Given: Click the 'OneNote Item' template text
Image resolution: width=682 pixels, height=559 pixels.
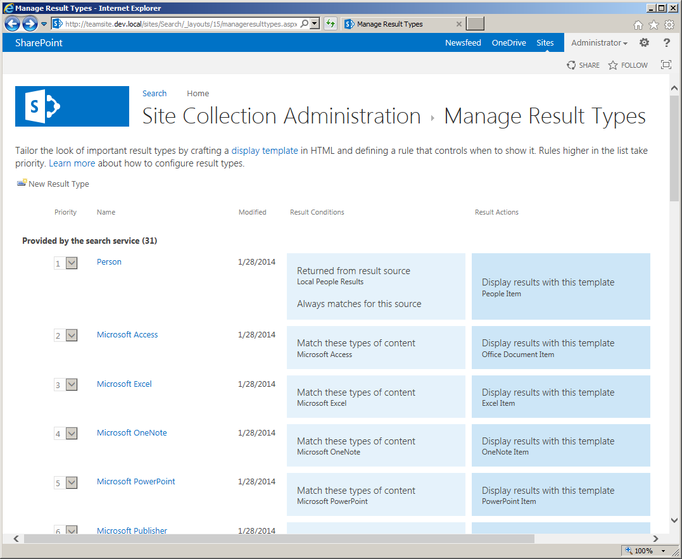Looking at the screenshot, I should 505,452.
